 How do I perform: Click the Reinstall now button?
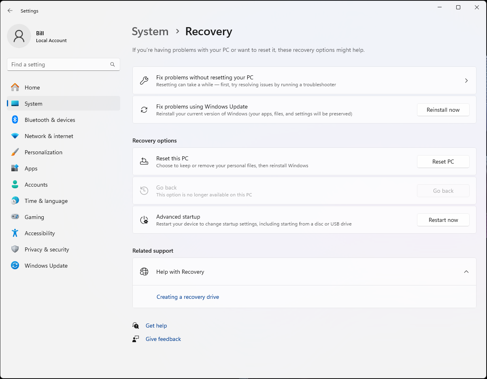(443, 110)
